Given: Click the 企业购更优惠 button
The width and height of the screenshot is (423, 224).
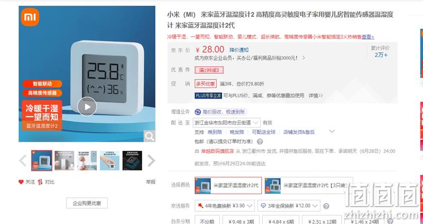Looking at the screenshot, I should pos(87,203).
